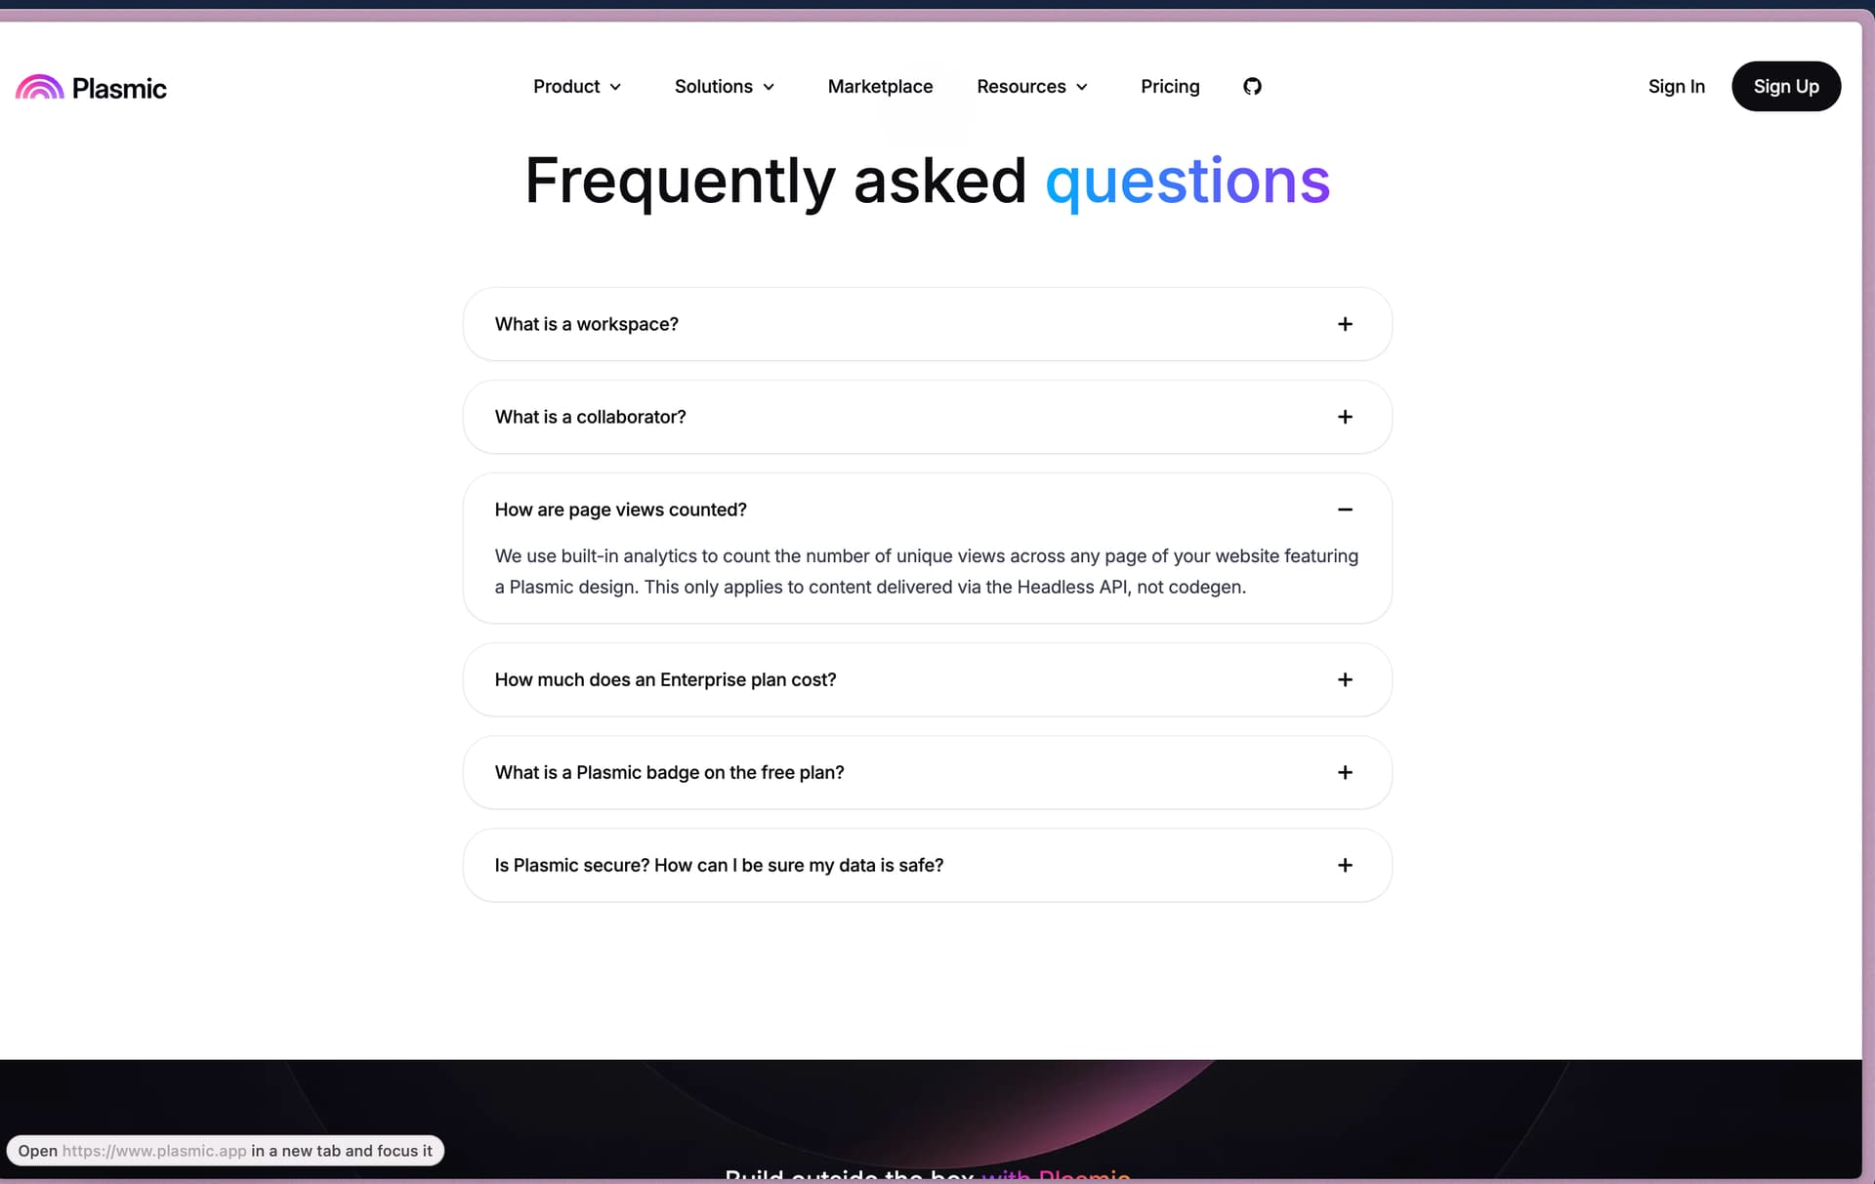
Task: Open the Product dropdown menu
Action: click(576, 87)
